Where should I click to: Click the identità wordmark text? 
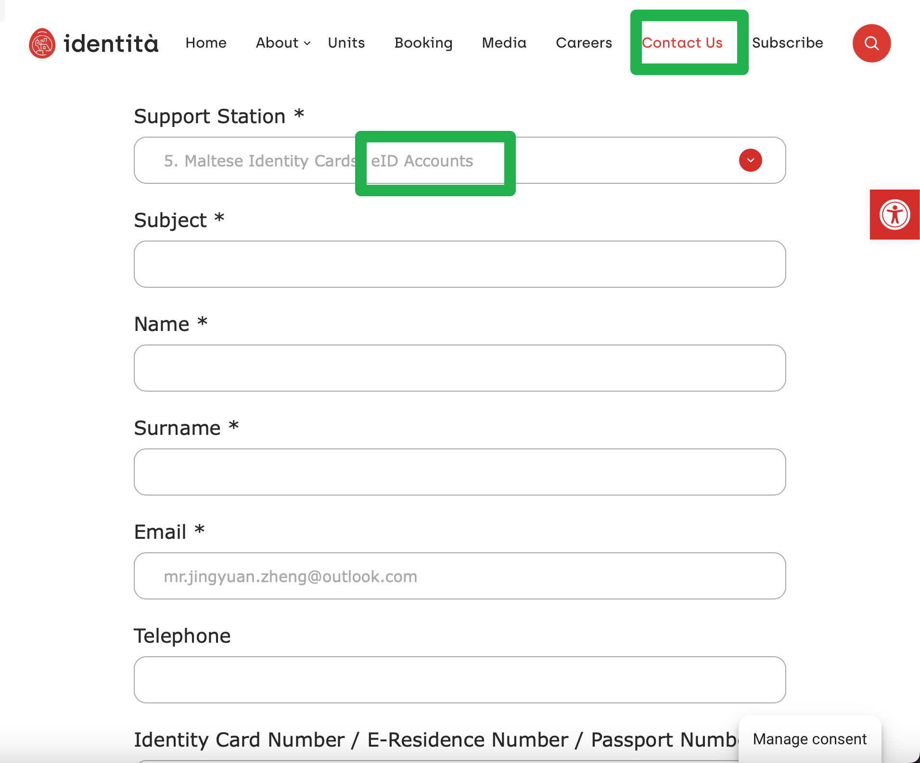tap(111, 43)
